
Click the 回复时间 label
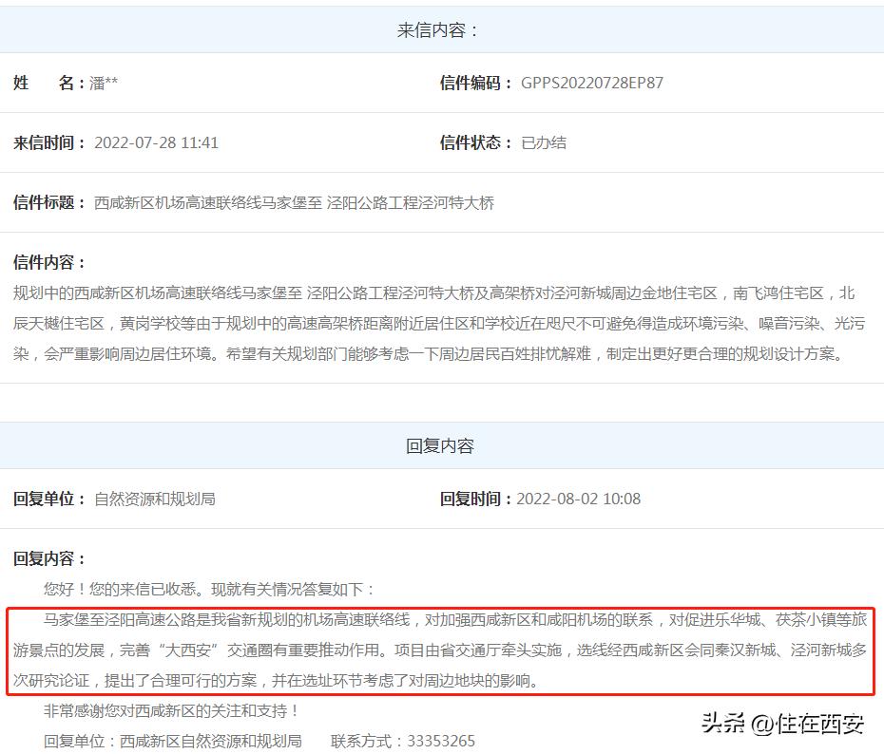coord(476,499)
